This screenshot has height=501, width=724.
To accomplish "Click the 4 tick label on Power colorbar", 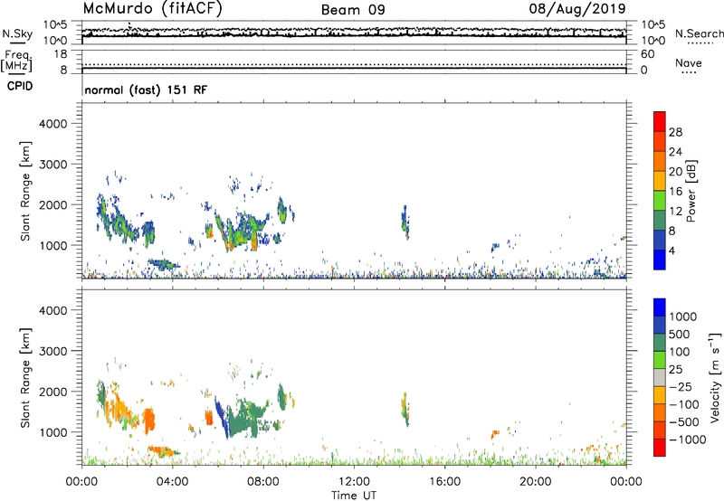I will point(672,250).
